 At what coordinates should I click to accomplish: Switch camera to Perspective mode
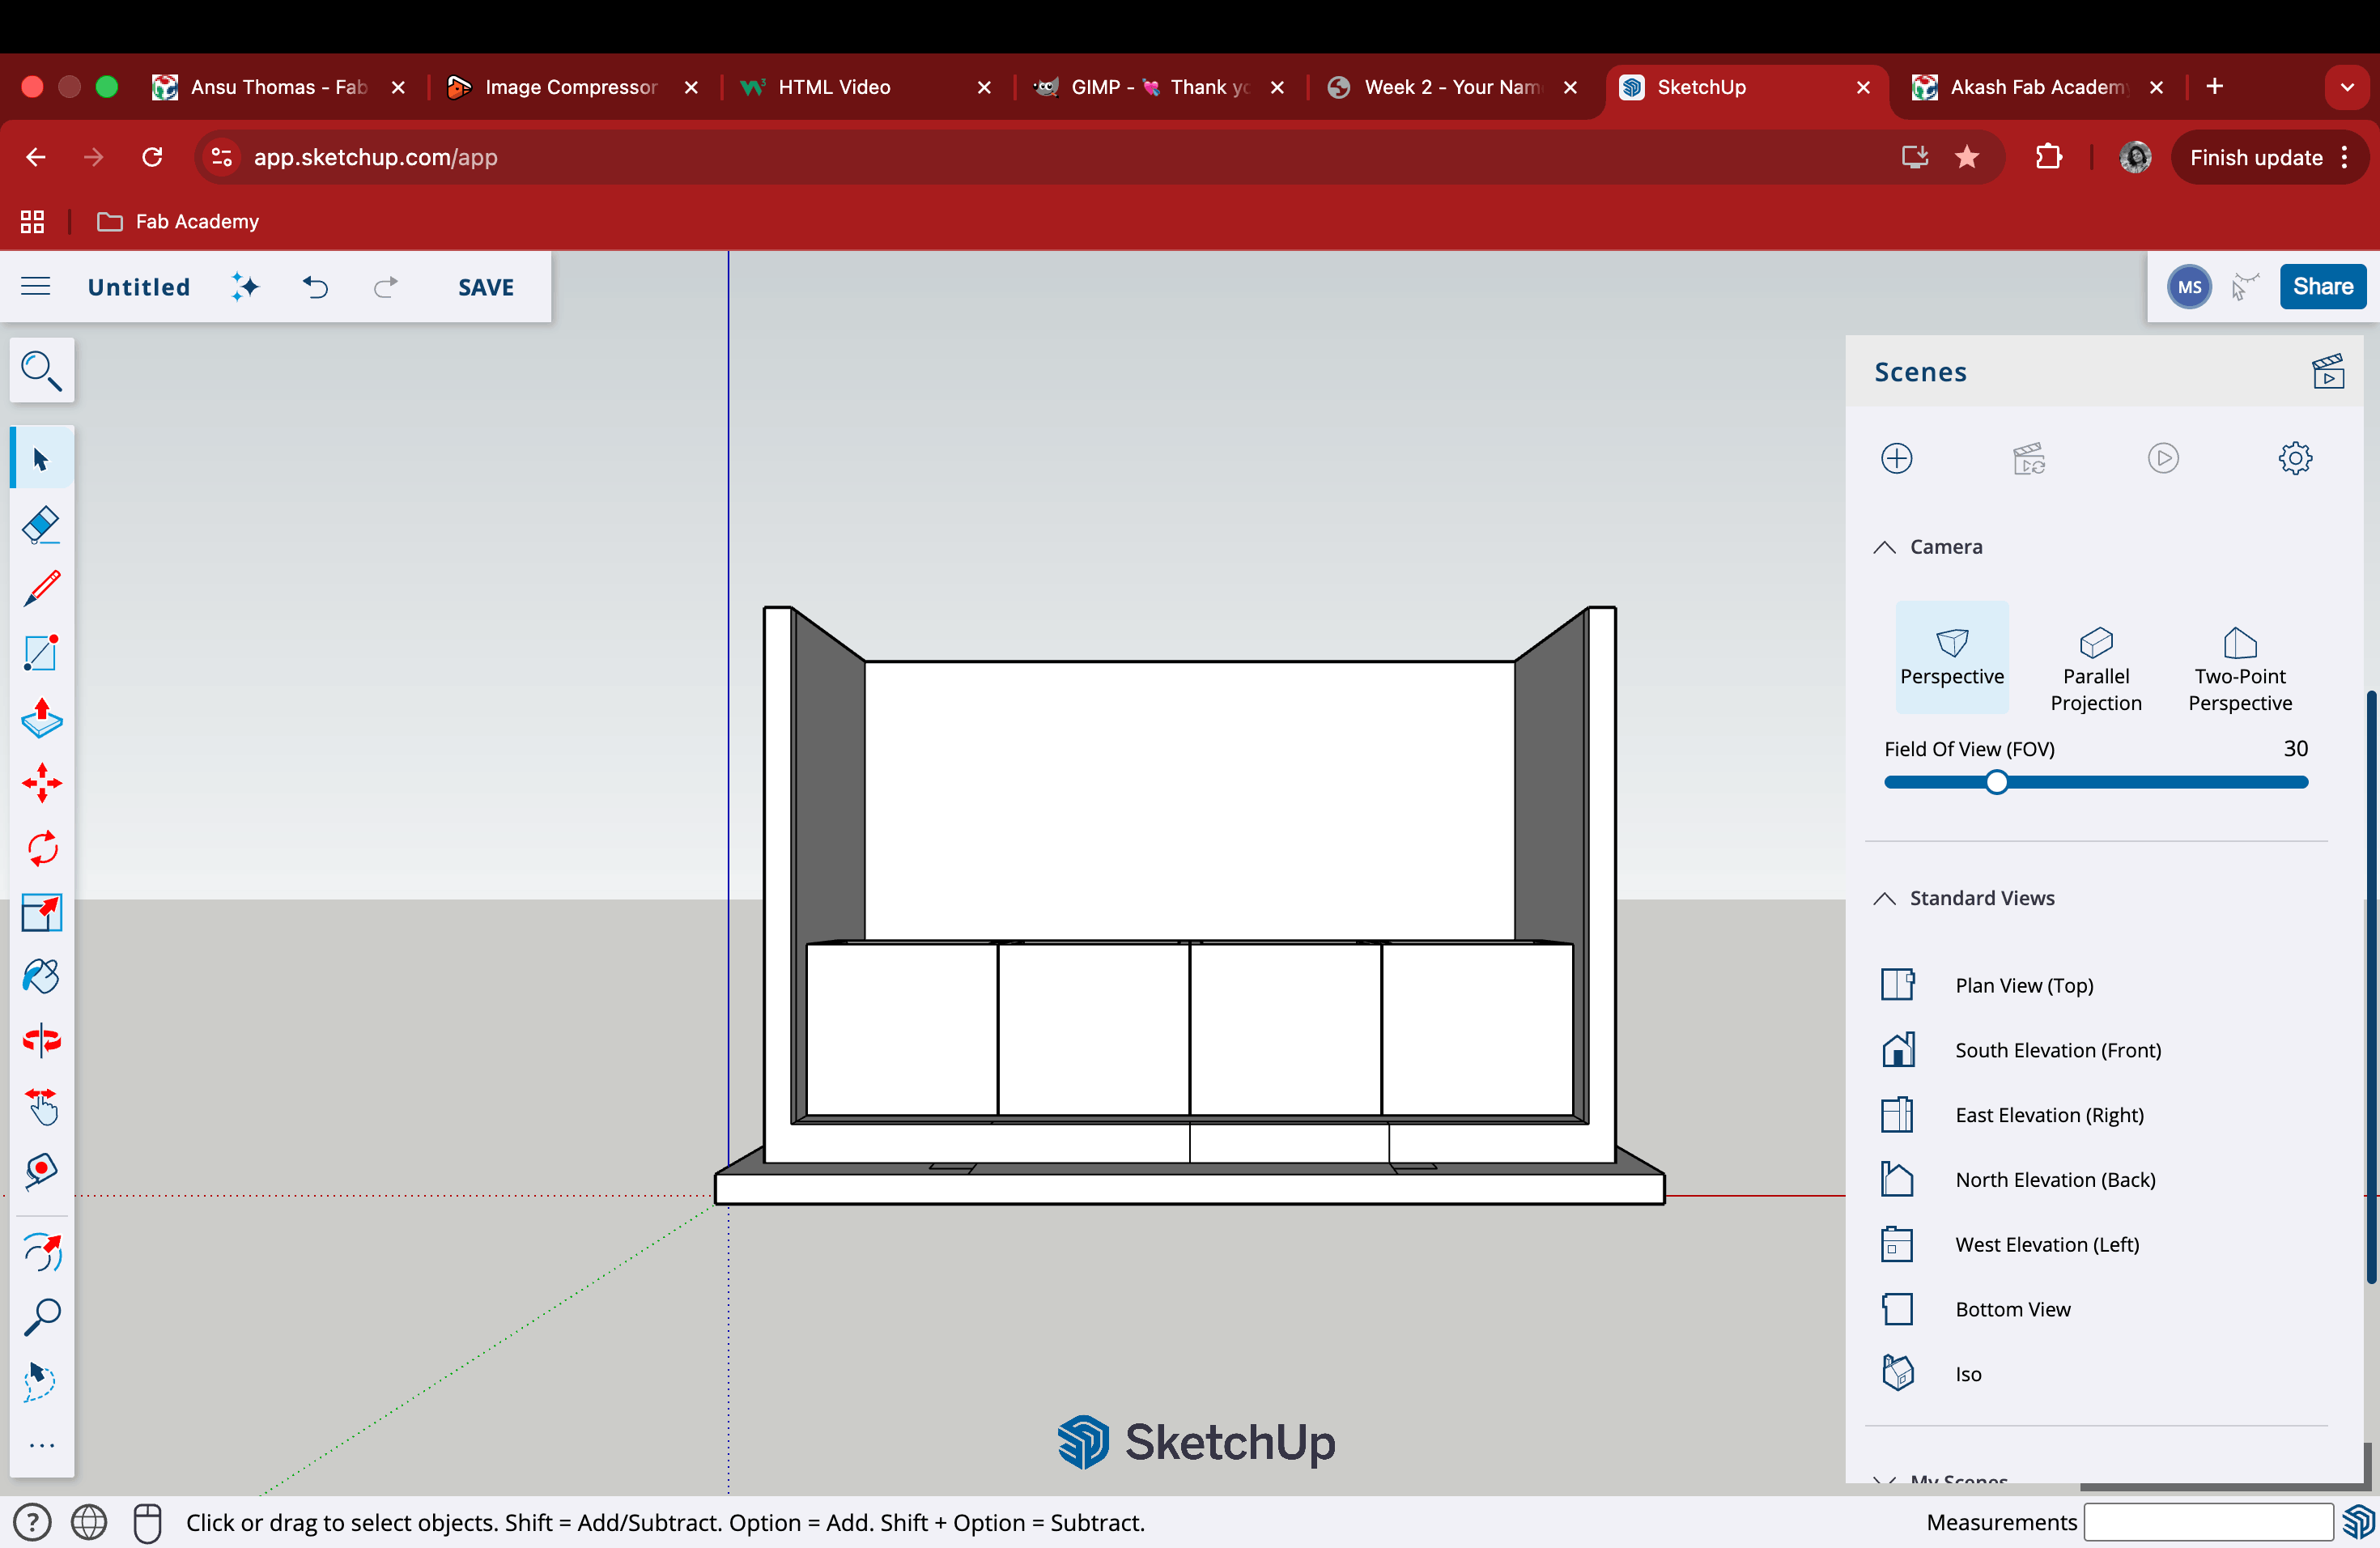[1951, 657]
